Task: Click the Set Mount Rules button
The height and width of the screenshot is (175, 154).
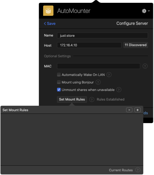Action: (72, 100)
